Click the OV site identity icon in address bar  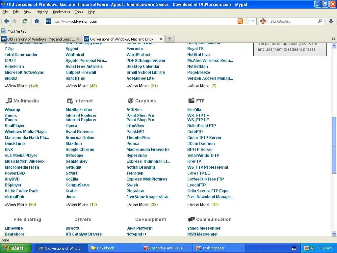48,21
